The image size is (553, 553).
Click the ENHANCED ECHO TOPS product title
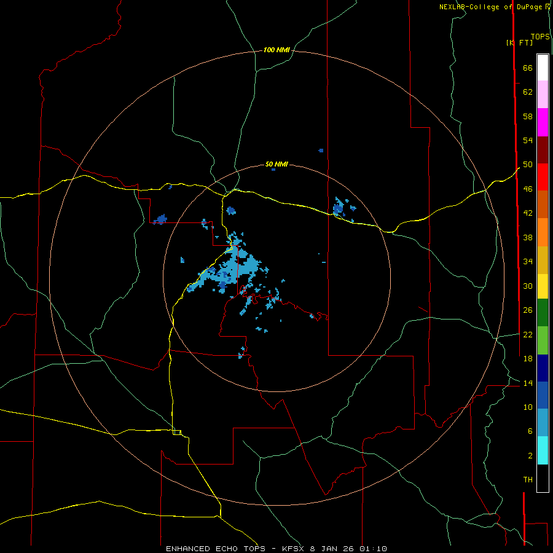[216, 549]
